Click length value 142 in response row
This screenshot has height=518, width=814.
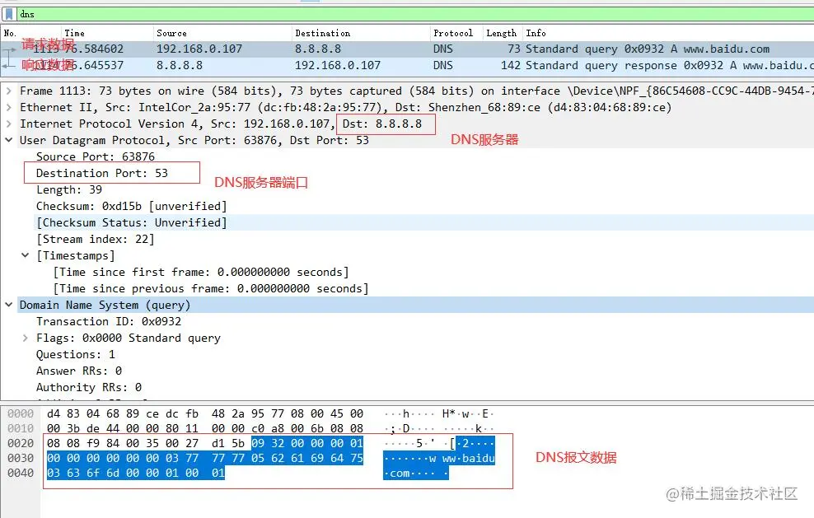tap(511, 65)
